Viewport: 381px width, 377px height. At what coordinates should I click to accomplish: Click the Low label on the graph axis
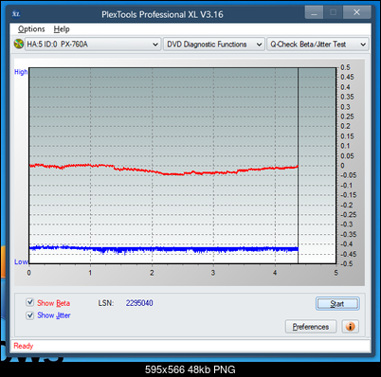click(x=21, y=261)
